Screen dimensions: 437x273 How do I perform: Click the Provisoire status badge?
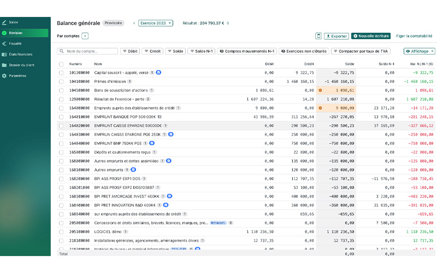(113, 23)
